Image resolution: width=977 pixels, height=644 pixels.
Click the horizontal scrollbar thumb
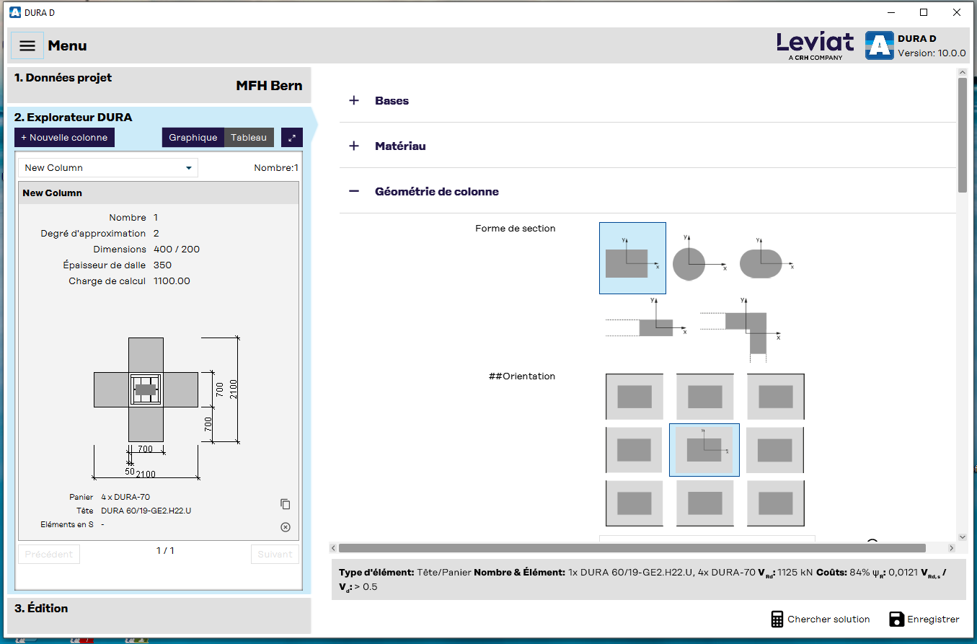tap(632, 548)
